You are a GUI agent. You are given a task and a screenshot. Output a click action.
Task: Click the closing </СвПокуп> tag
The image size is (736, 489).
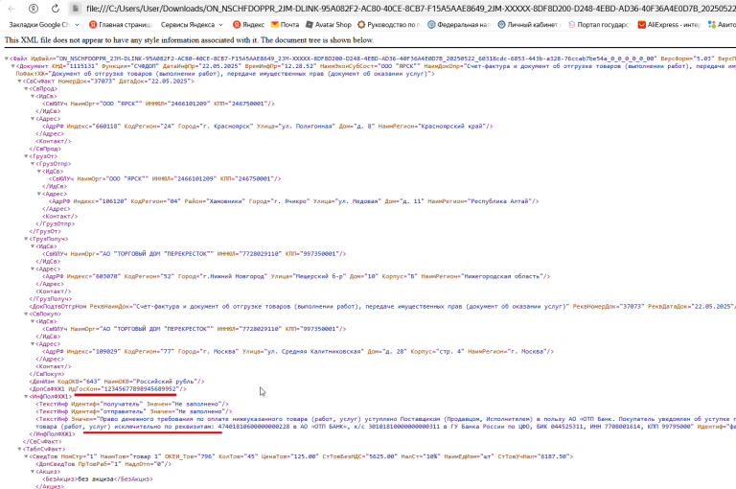[47, 374]
